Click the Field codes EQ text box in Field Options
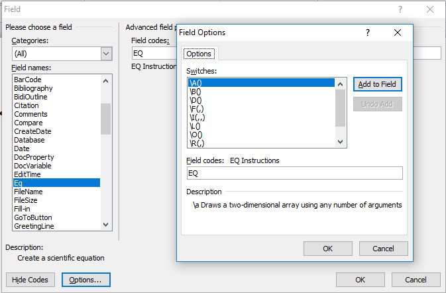Viewport: 446px width, 293px height. pos(295,173)
